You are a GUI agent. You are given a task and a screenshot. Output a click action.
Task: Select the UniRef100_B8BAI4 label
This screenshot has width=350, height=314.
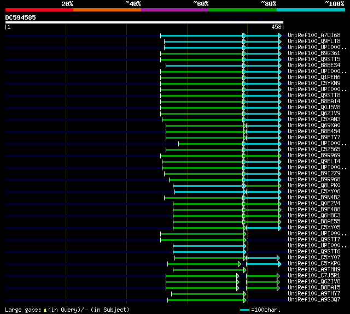(x=314, y=102)
